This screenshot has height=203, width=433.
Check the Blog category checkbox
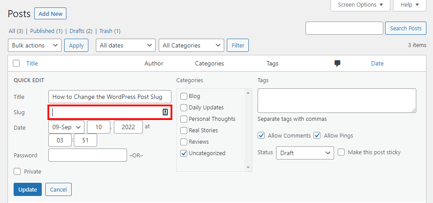click(x=184, y=96)
